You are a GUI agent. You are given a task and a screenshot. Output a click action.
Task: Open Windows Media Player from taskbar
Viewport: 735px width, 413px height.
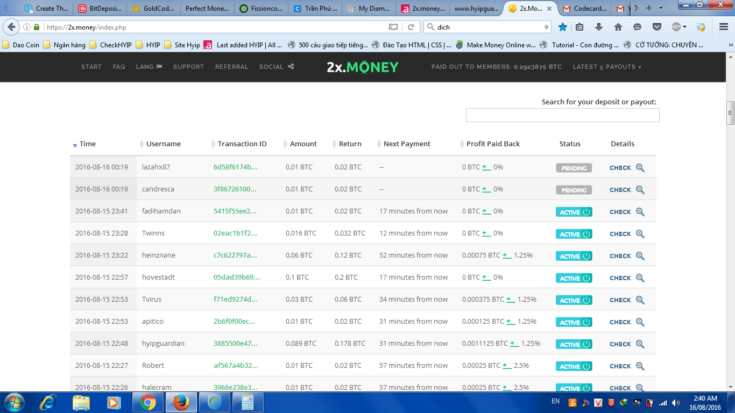[114, 402]
